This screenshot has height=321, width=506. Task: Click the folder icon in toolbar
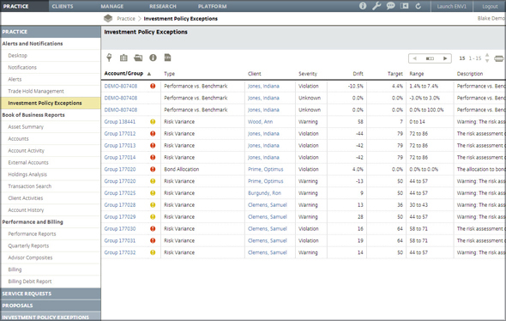click(x=138, y=58)
